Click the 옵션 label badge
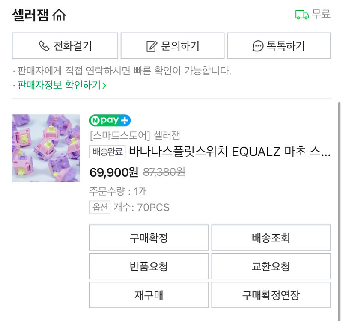 (100, 208)
